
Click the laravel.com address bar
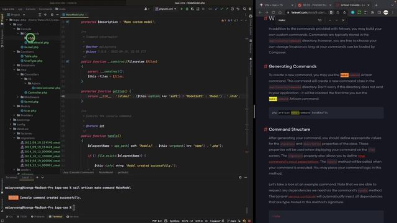tap(308, 12)
